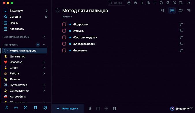Open the checklist icon for «Близость цели»
Image resolution: width=195 pixels, height=113 pixels.
(x=181, y=44)
